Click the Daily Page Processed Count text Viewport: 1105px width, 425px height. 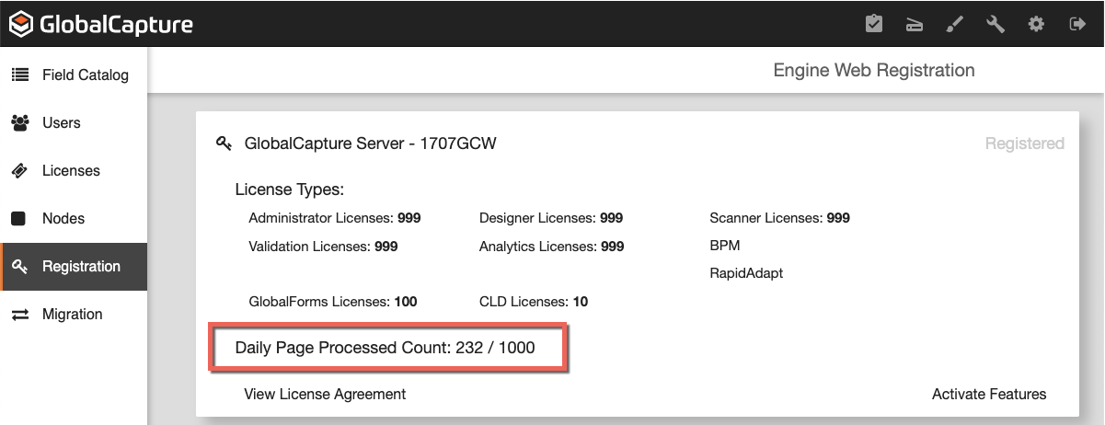[x=385, y=348]
